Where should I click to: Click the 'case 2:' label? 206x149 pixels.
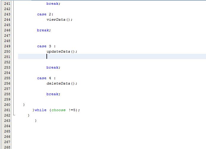point(45,14)
